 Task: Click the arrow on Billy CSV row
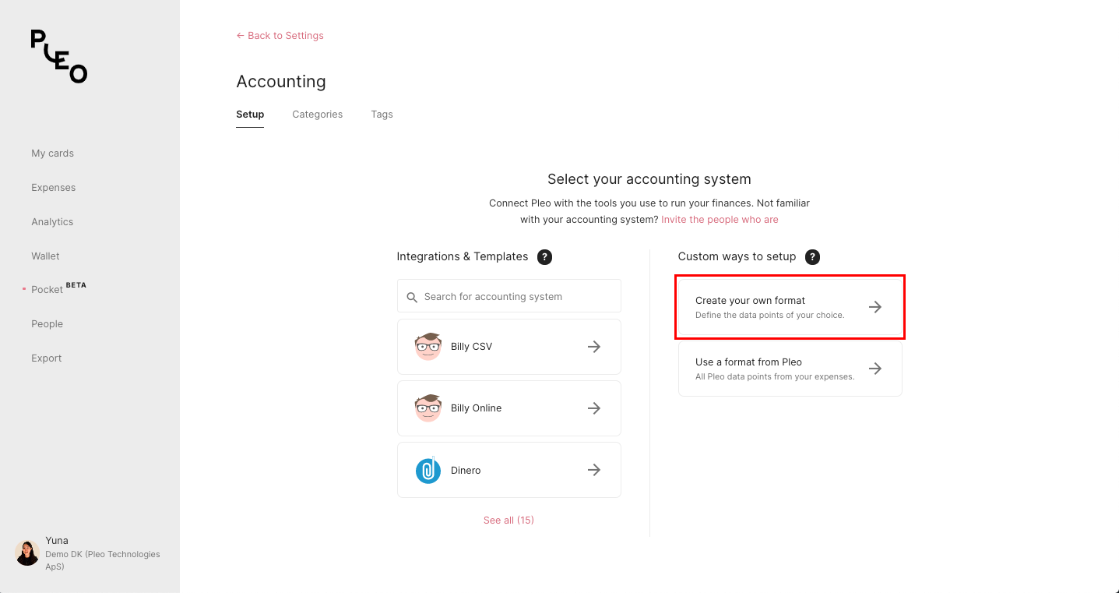[594, 347]
